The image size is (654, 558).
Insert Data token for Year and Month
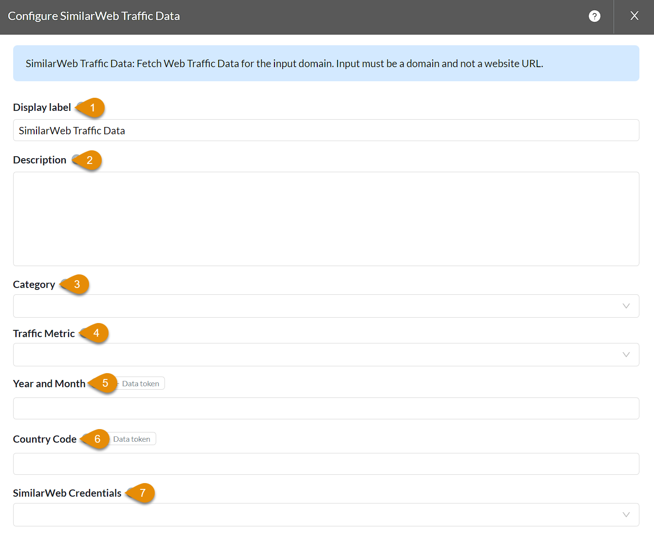(x=142, y=383)
